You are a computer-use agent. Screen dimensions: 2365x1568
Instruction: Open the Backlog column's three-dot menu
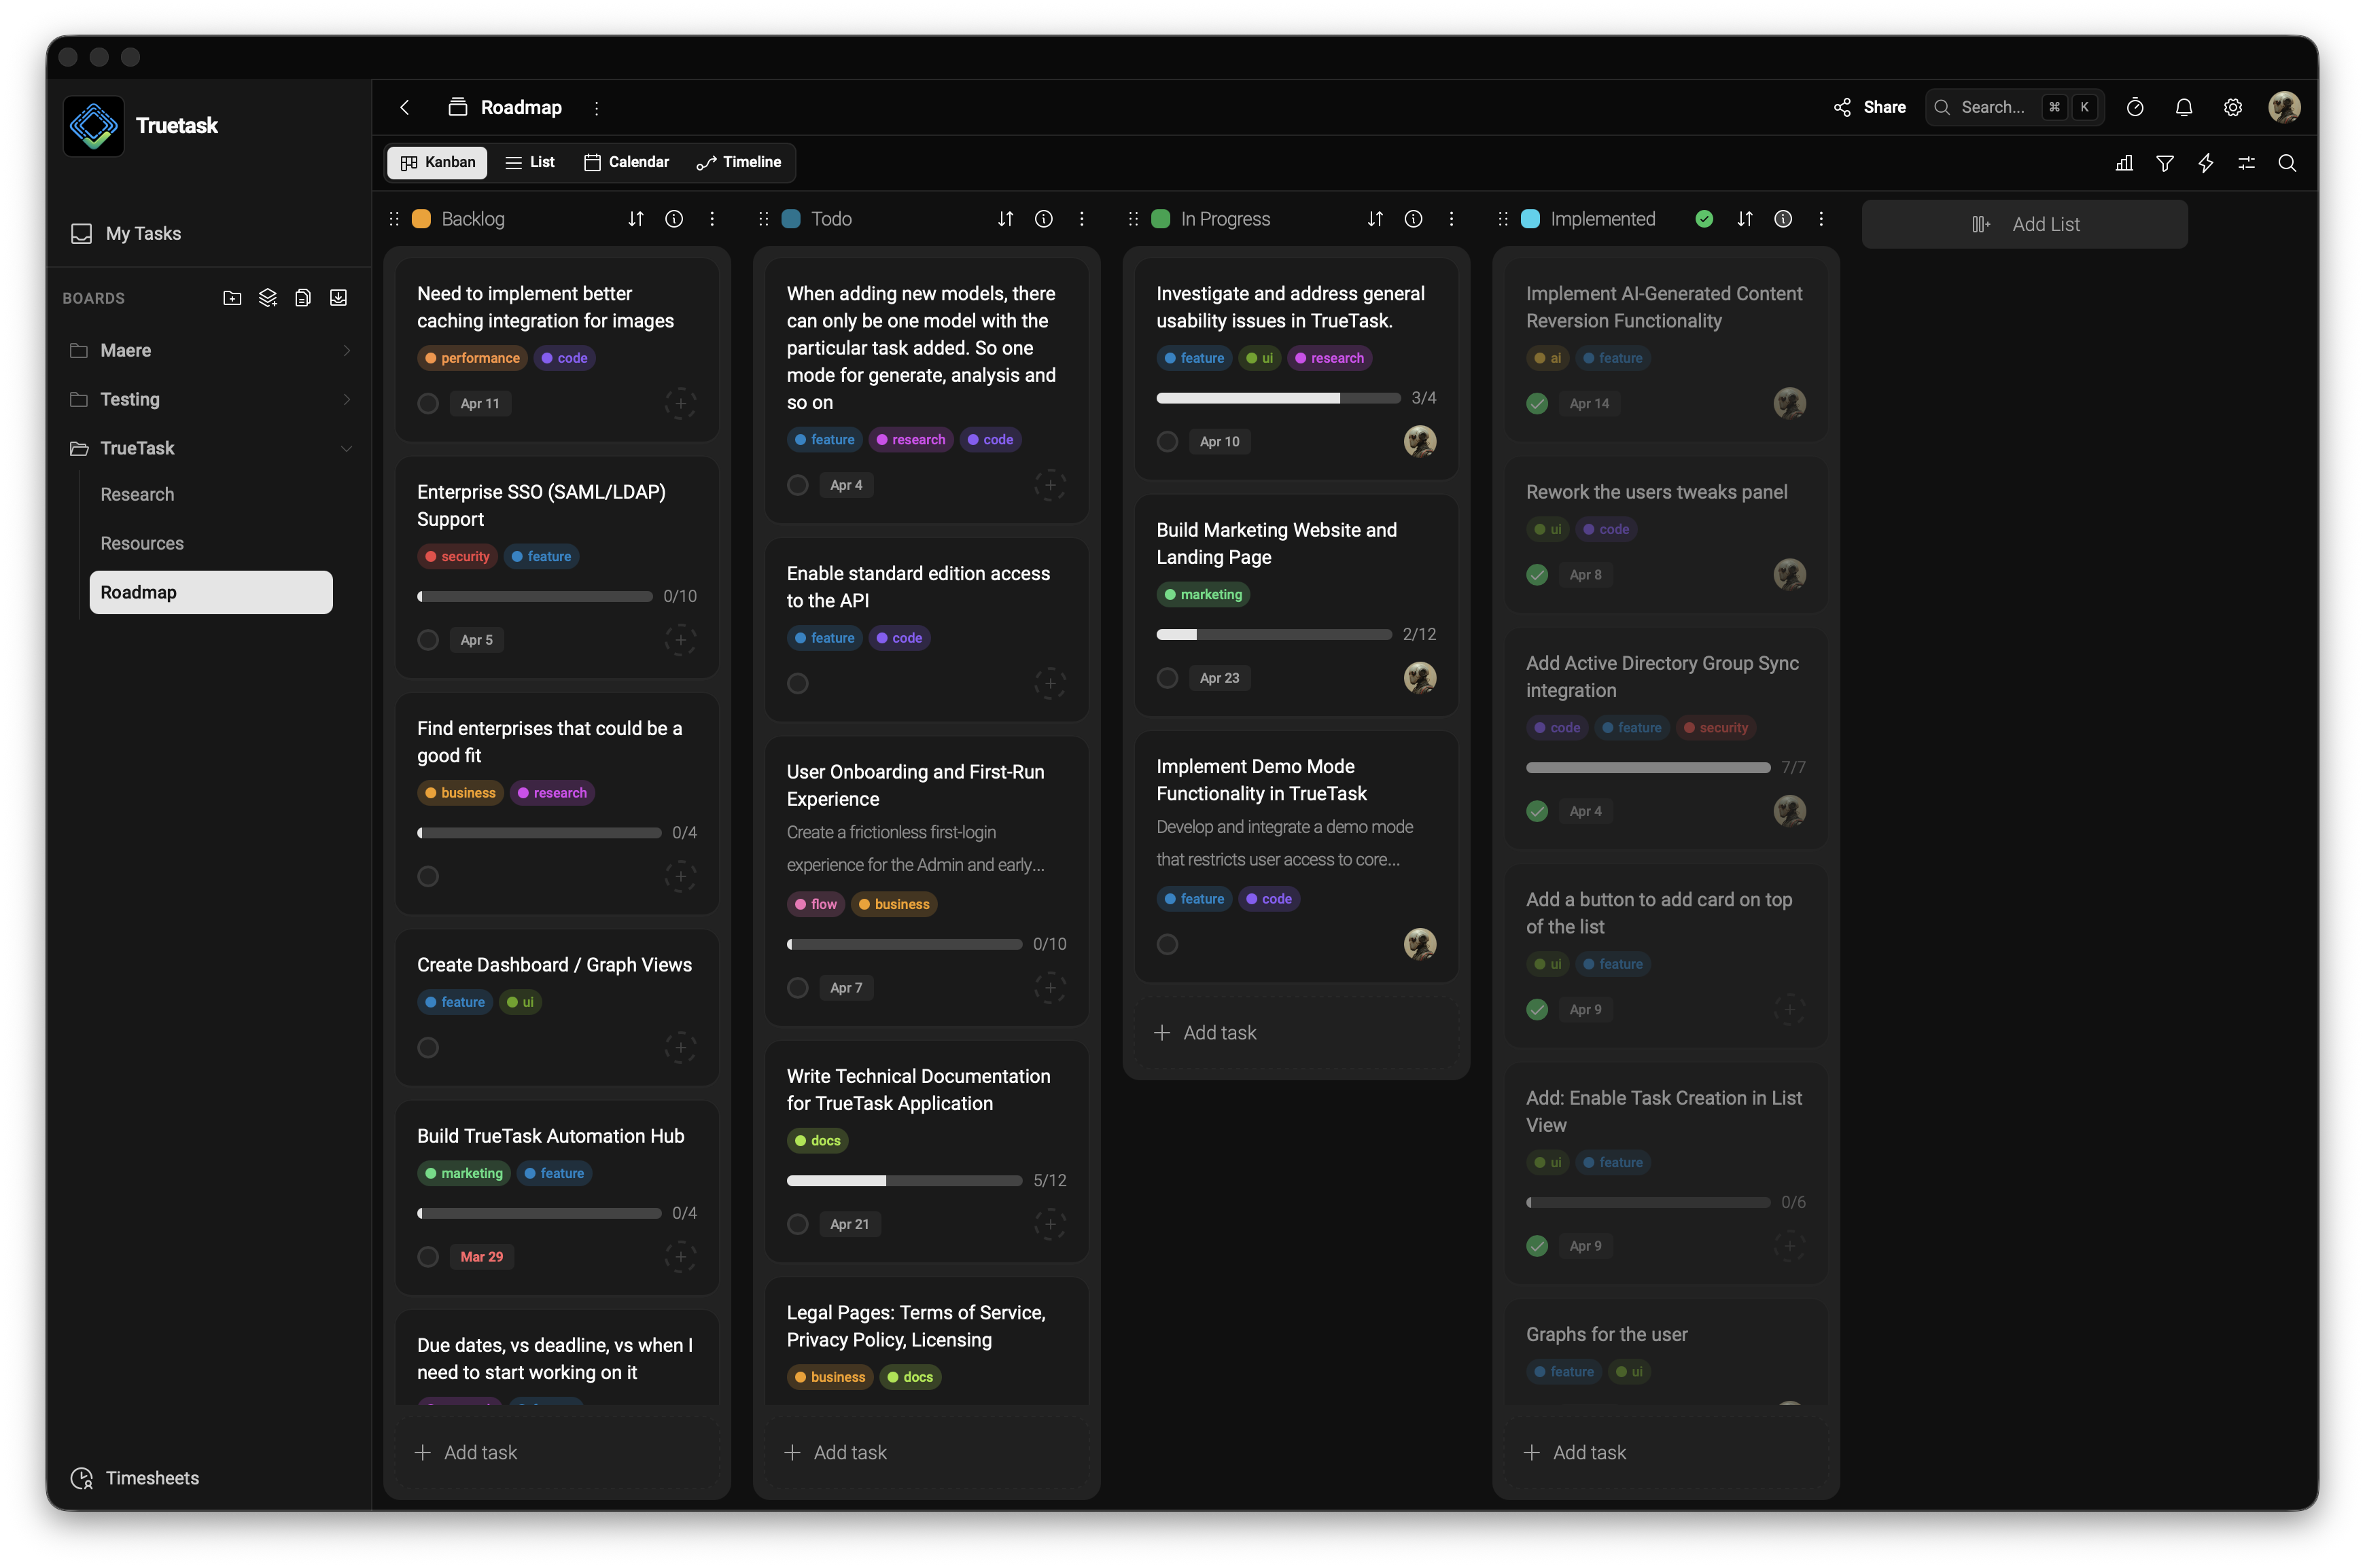[x=712, y=218]
